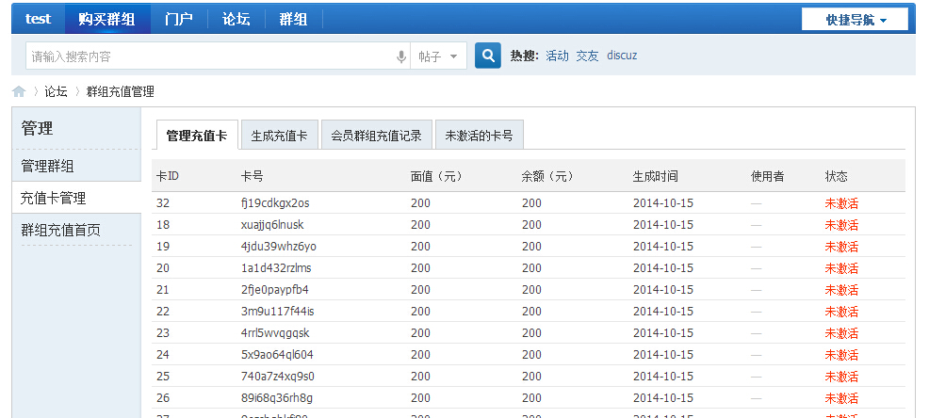Click the 使用者 column header

pos(767,176)
